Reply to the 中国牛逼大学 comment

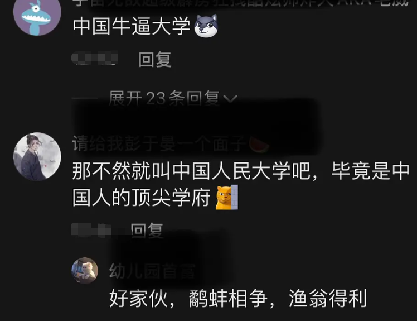(155, 59)
